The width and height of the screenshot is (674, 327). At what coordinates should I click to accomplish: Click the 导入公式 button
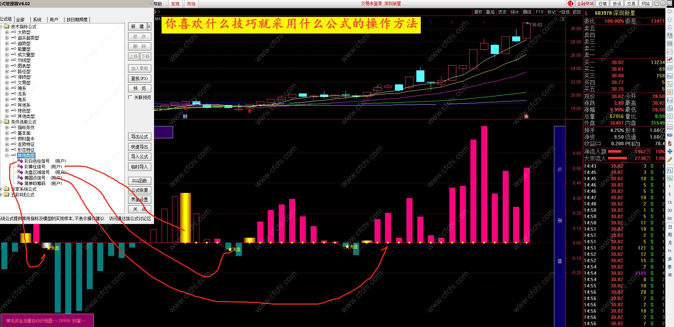[x=140, y=156]
